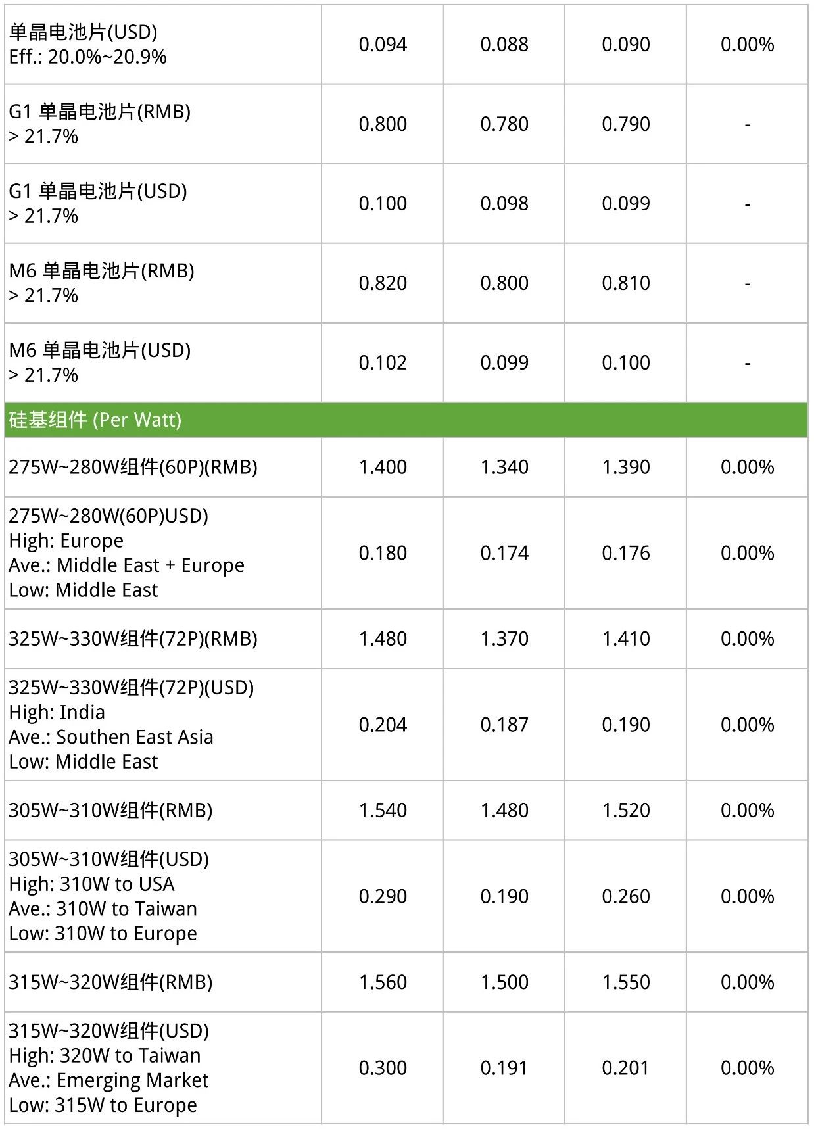Click the High: 320W to Taiwan text
The height and width of the screenshot is (1129, 814).
(105, 1056)
